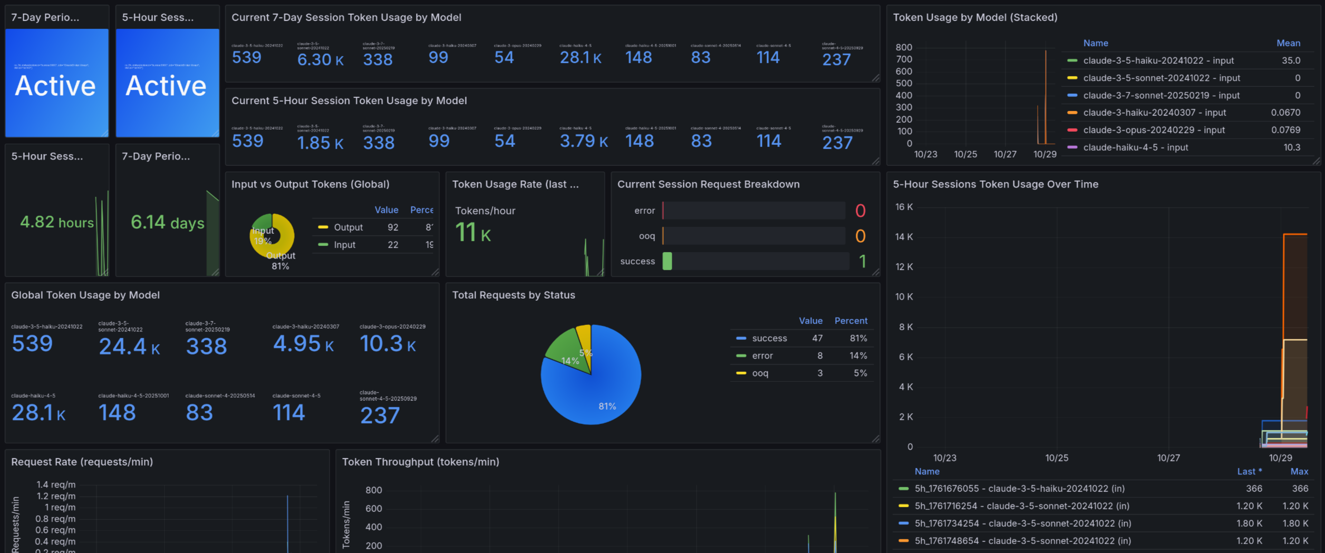
Task: Click the green line icon next to Input series
Action: (x=323, y=244)
